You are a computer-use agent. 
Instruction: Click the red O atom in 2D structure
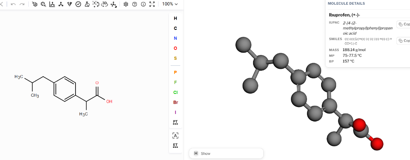pos(97,83)
